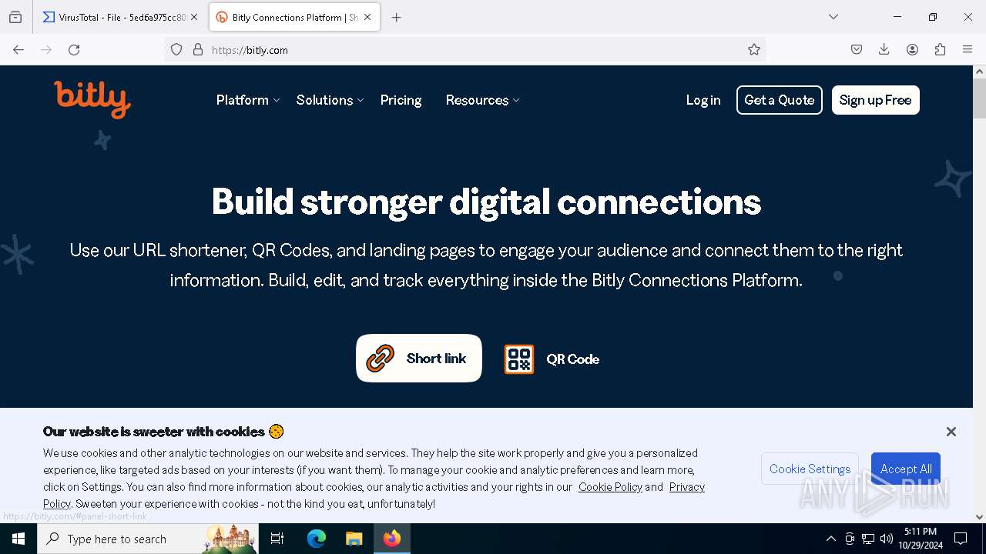The width and height of the screenshot is (986, 554).
Task: Click the forward navigation arrow
Action: (x=46, y=50)
